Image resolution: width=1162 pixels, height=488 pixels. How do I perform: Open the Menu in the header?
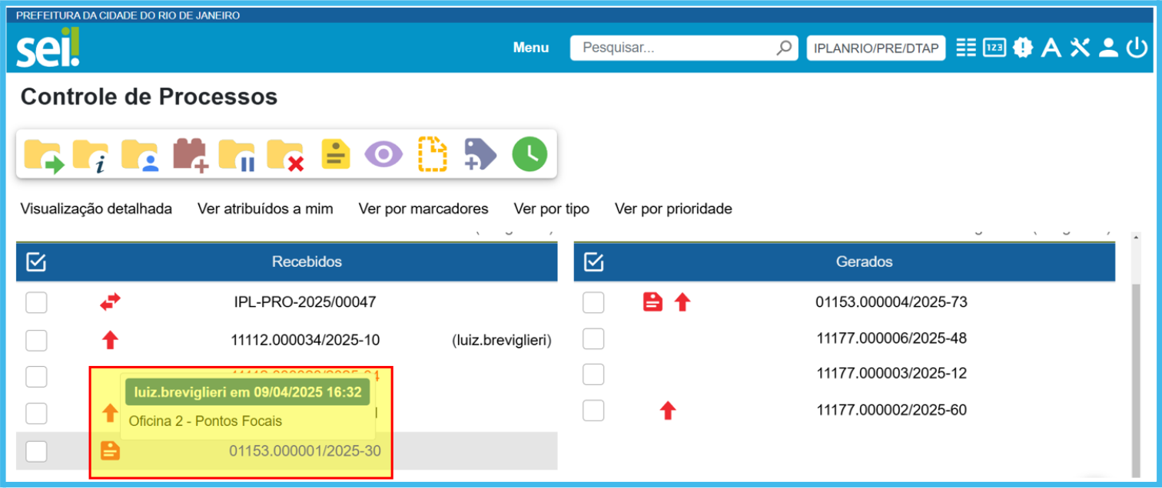point(531,48)
